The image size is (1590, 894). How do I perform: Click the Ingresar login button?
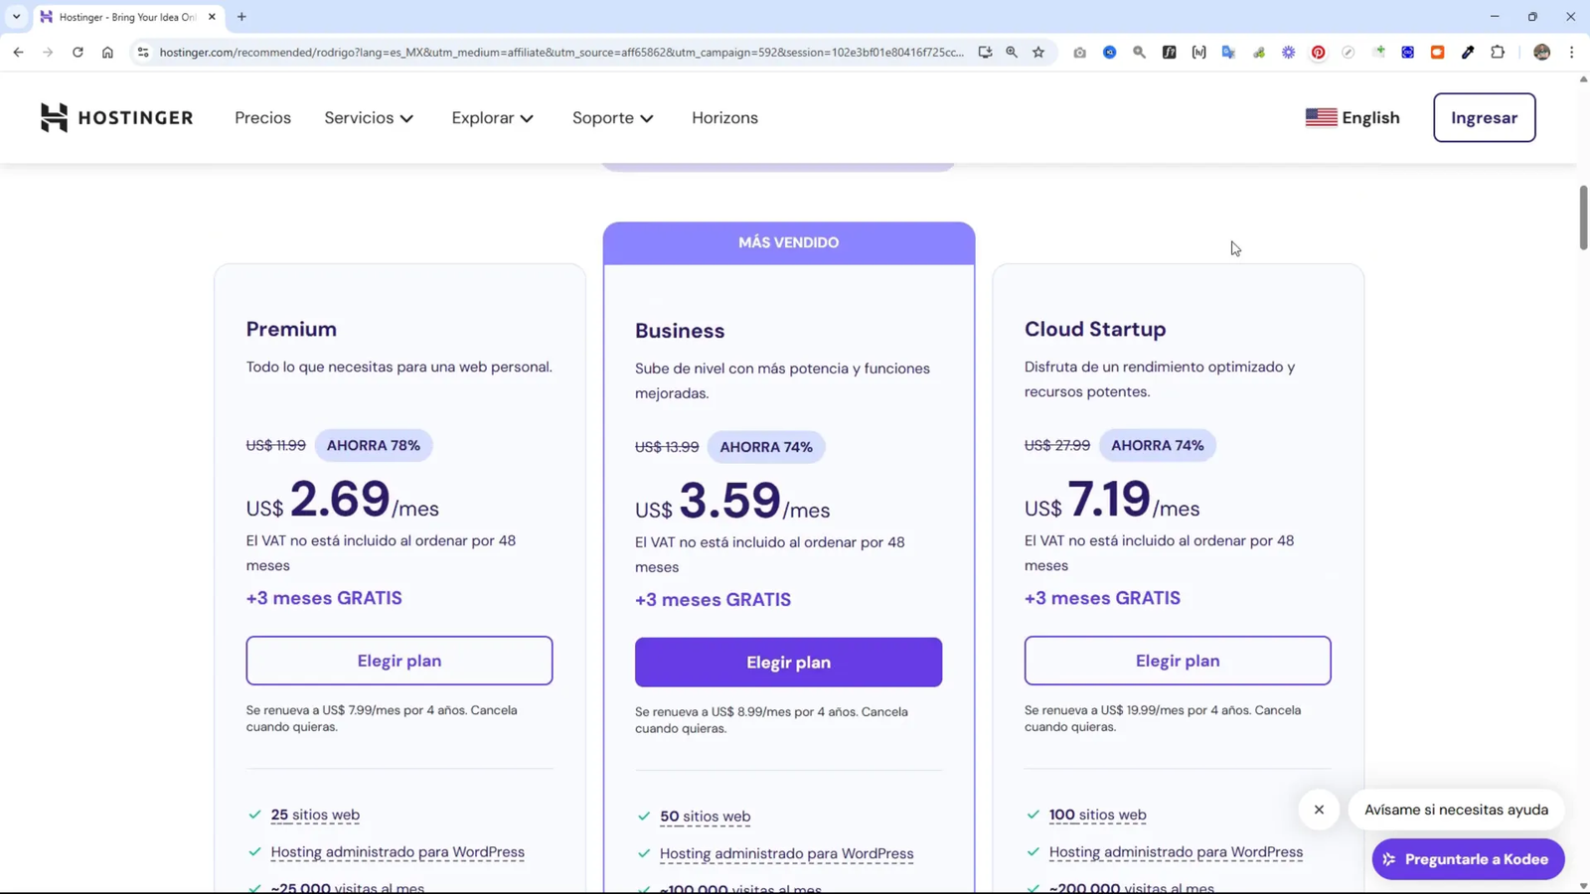click(x=1484, y=118)
